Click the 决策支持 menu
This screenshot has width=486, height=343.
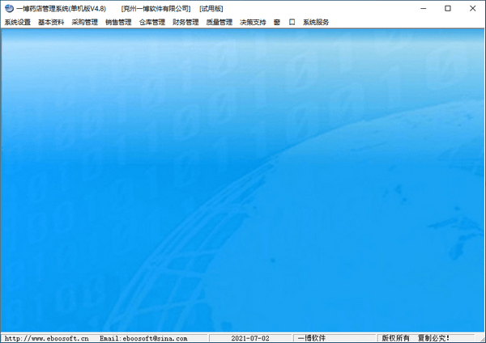[253, 23]
